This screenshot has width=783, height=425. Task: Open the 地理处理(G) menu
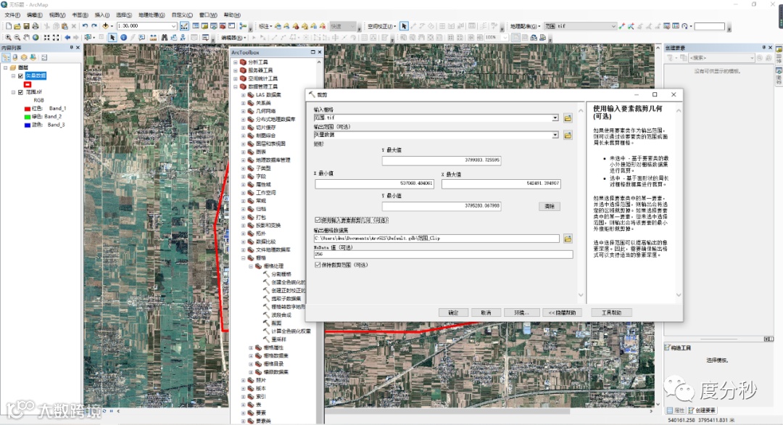(152, 15)
